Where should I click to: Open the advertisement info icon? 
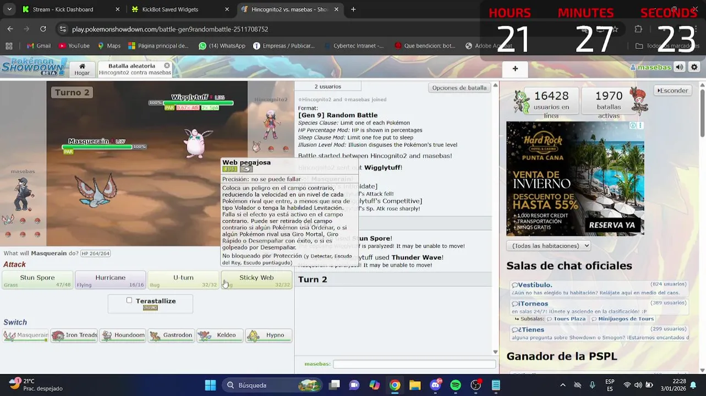click(x=633, y=125)
